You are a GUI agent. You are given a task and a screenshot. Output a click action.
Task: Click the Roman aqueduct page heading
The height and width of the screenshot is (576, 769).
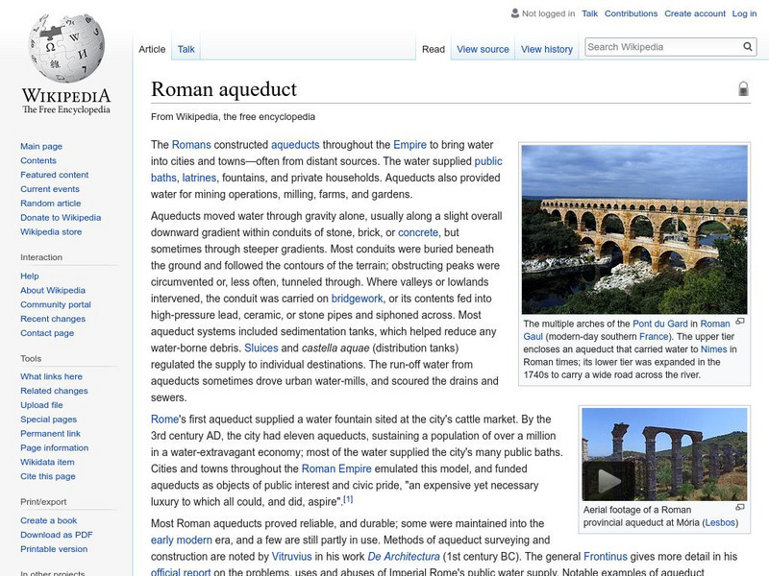coord(224,89)
